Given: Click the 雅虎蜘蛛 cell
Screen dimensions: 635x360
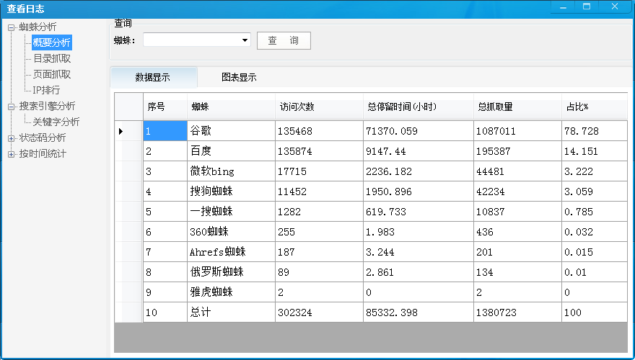Looking at the screenshot, I should click(231, 292).
